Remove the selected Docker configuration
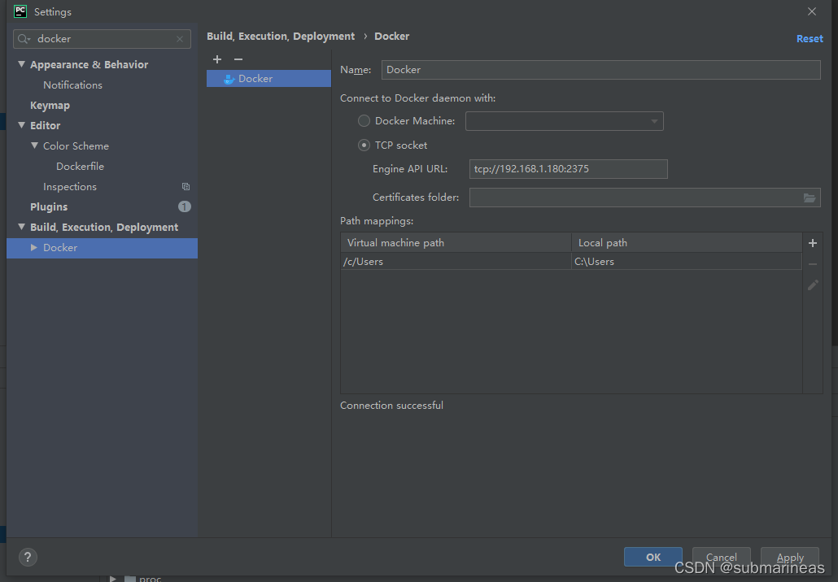Screen dimensions: 838x582 click(238, 59)
